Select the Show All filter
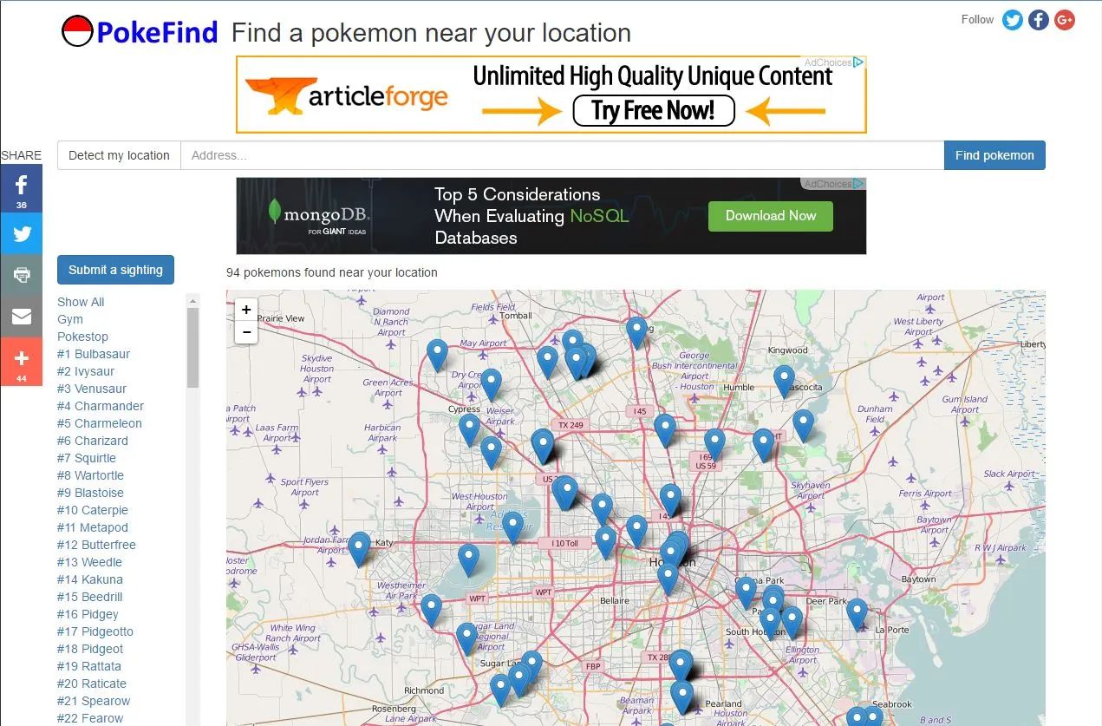 tap(80, 302)
